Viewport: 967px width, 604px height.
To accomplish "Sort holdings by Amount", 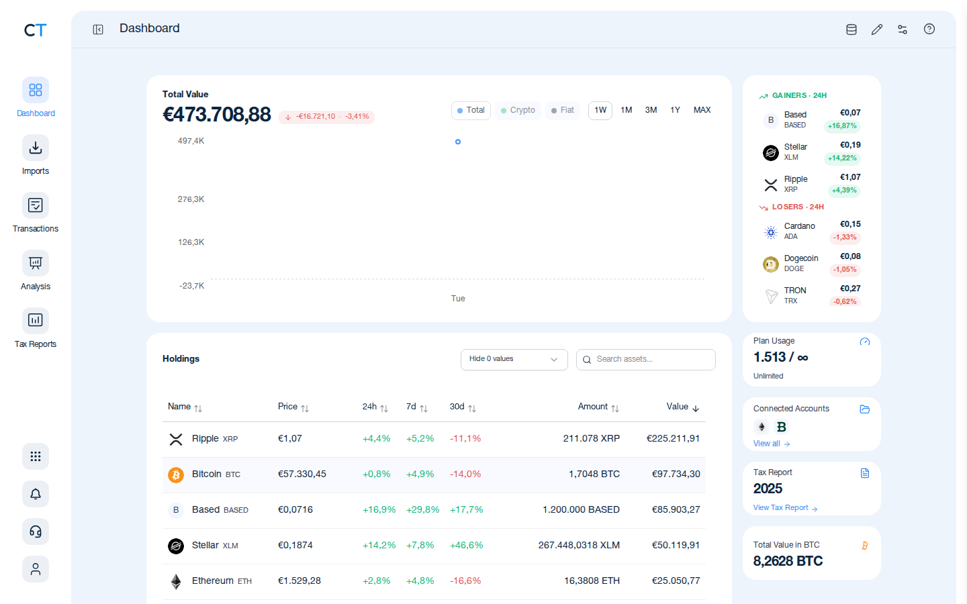I will click(598, 407).
